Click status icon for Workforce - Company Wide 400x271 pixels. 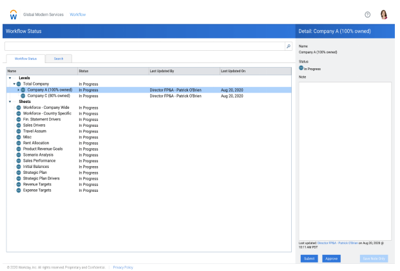tap(19, 107)
